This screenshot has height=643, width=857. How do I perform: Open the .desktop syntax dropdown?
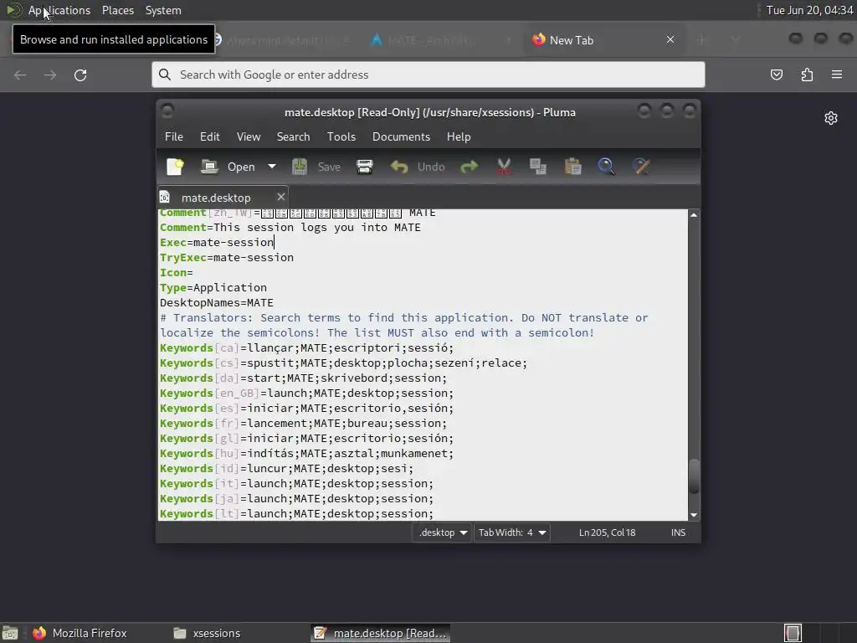(x=442, y=532)
